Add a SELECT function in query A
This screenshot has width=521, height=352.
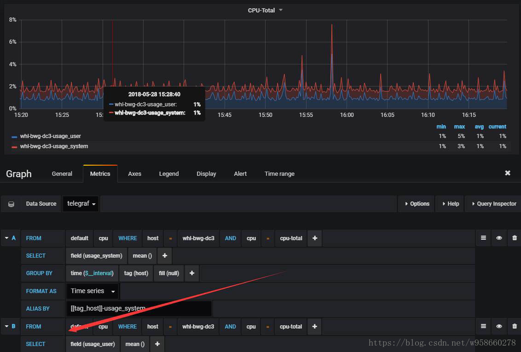click(164, 256)
